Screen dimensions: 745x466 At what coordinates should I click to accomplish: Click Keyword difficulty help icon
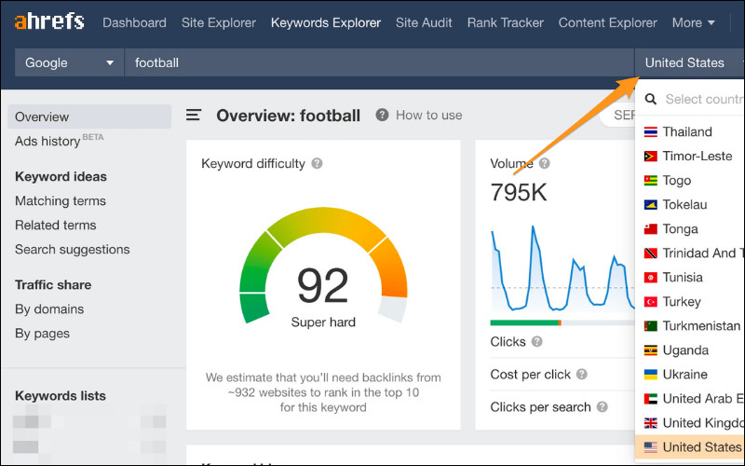point(317,164)
